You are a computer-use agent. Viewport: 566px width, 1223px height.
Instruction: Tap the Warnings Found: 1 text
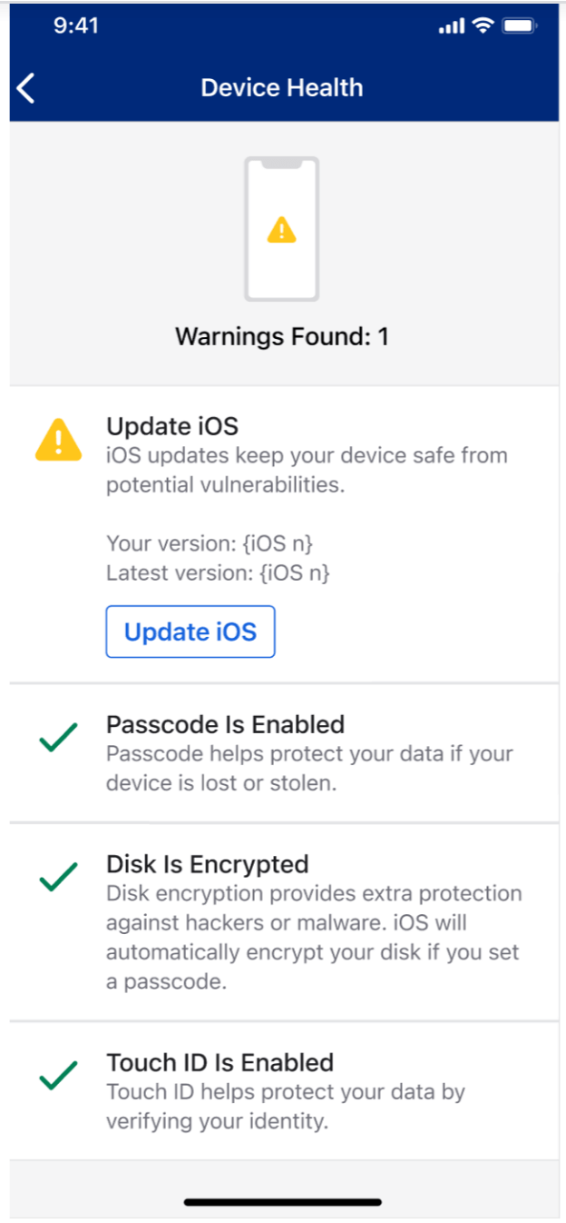(282, 337)
